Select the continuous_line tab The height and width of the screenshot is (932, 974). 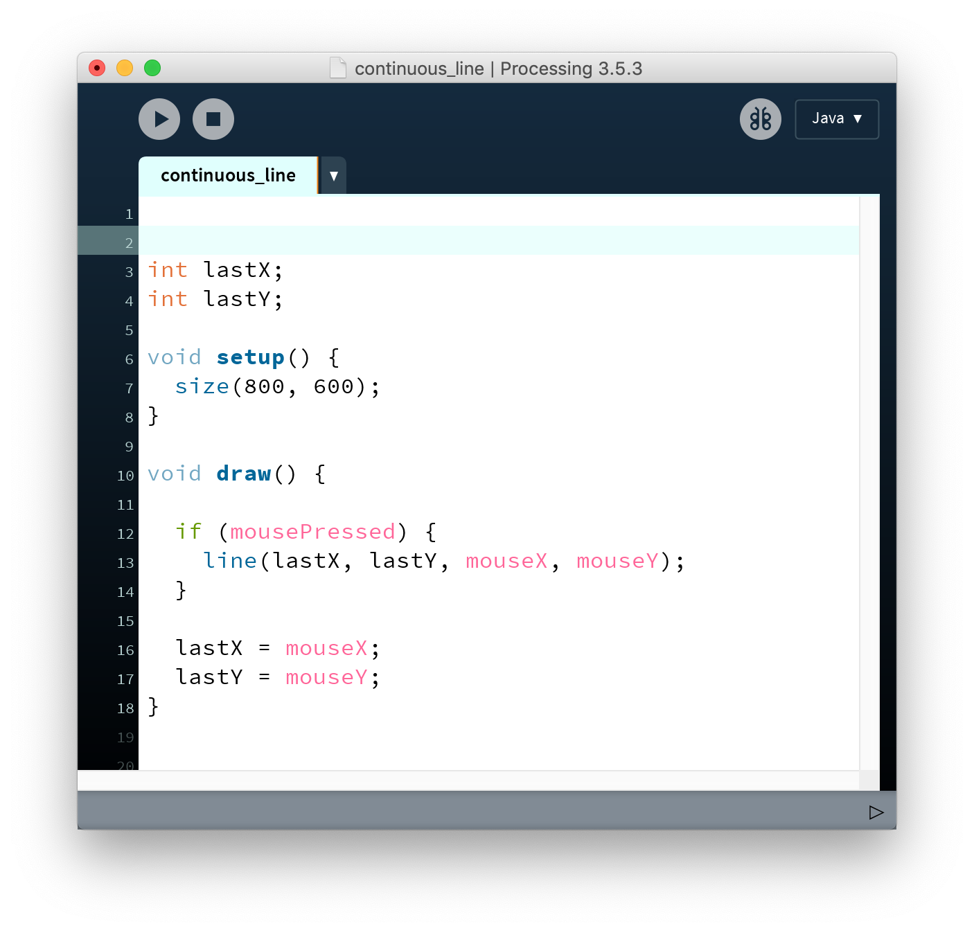tap(228, 176)
